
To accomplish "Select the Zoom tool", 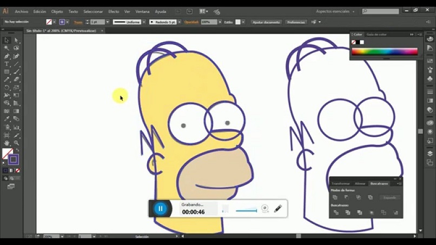I will pyautogui.click(x=16, y=143).
